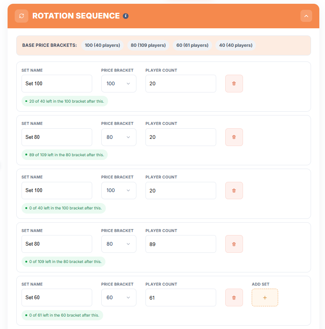Open the info icon next to Rotation Sequence
This screenshot has width=325, height=329.
pyautogui.click(x=126, y=16)
